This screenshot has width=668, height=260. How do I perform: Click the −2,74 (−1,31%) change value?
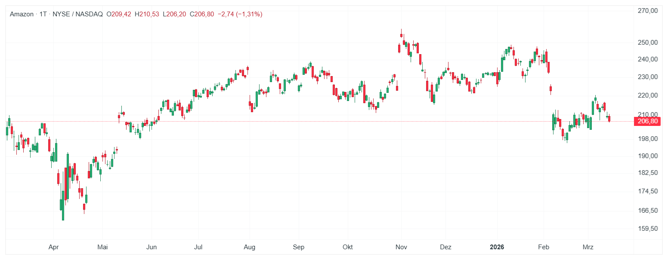click(x=240, y=14)
